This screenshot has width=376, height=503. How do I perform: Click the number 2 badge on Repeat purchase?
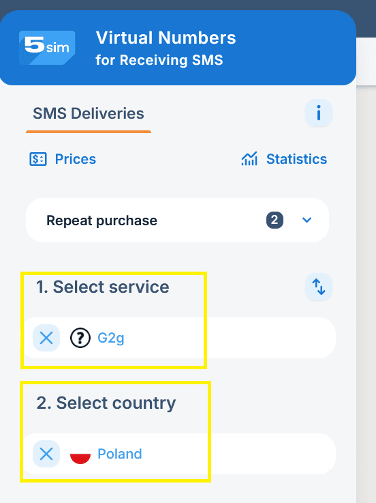(x=275, y=220)
